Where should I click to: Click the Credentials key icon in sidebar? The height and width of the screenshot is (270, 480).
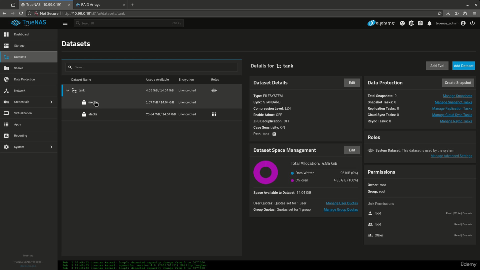coord(6,102)
